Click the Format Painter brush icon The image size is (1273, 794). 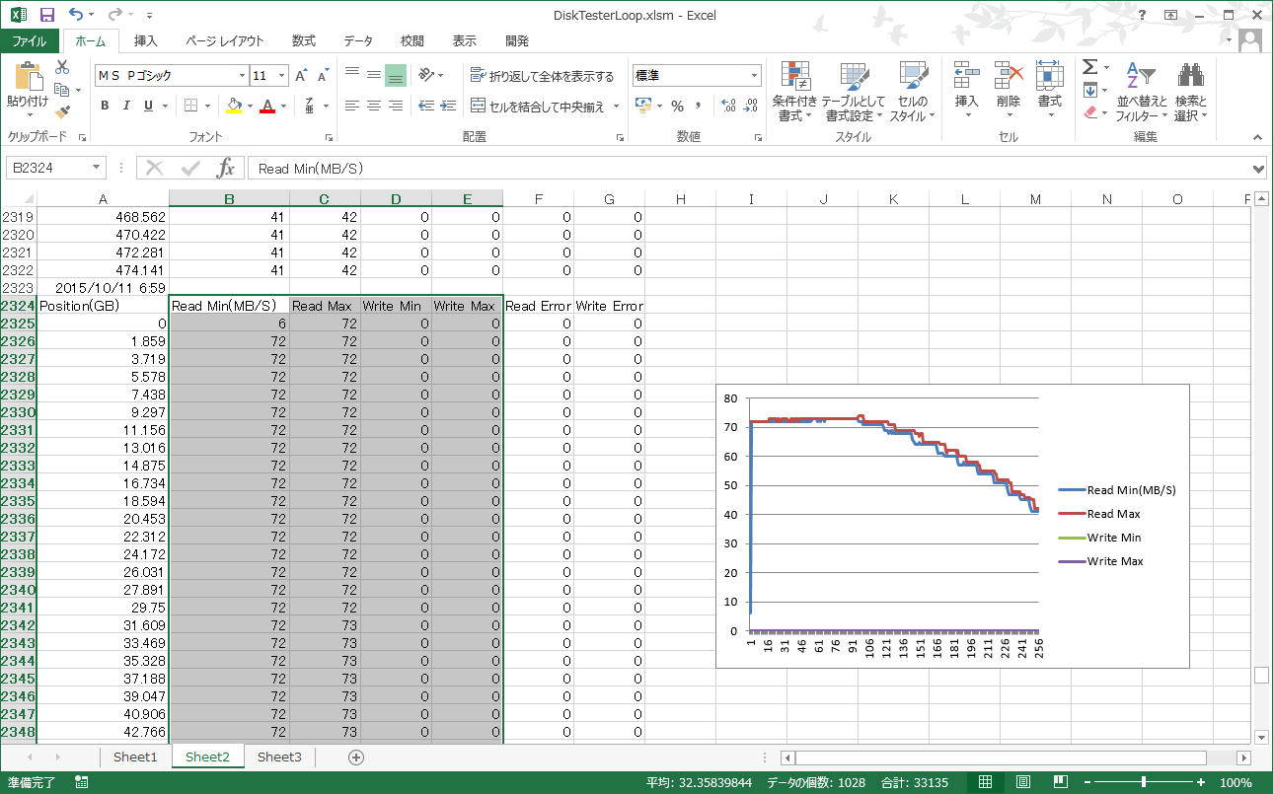click(x=62, y=111)
